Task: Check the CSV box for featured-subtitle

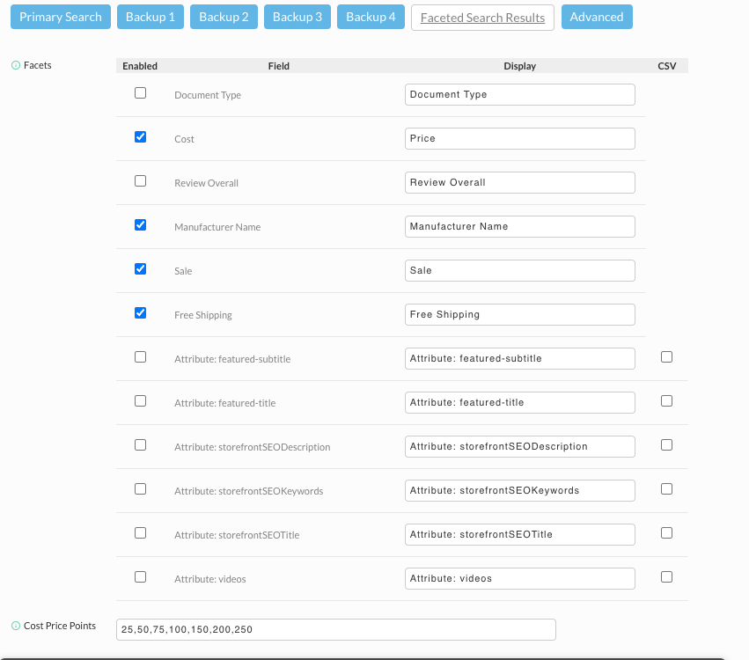Action: (667, 357)
